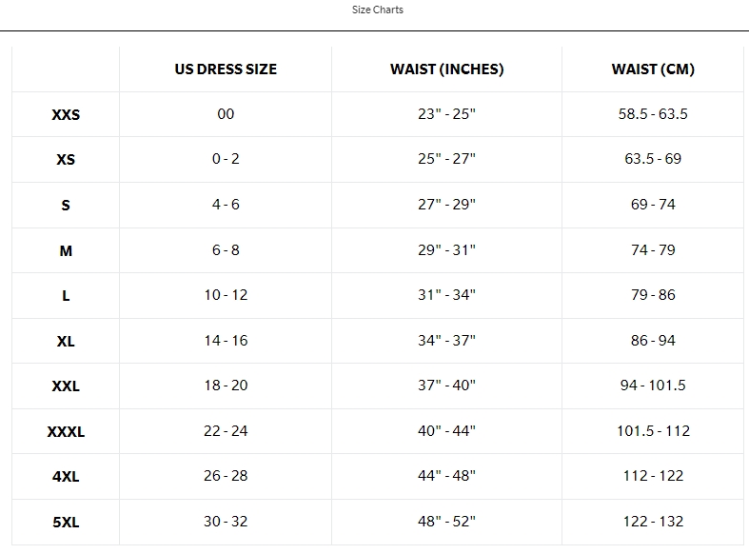Click the 5XL size row label
Viewport: 749px width, 554px height.
click(x=66, y=523)
